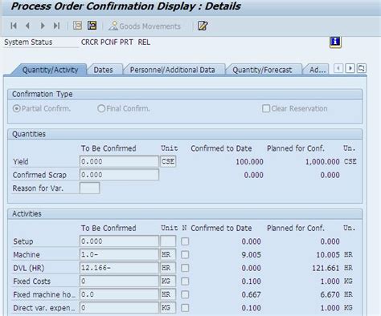Toggle Fixed machine hours row checkbox
381x316 pixels.
pos(185,294)
